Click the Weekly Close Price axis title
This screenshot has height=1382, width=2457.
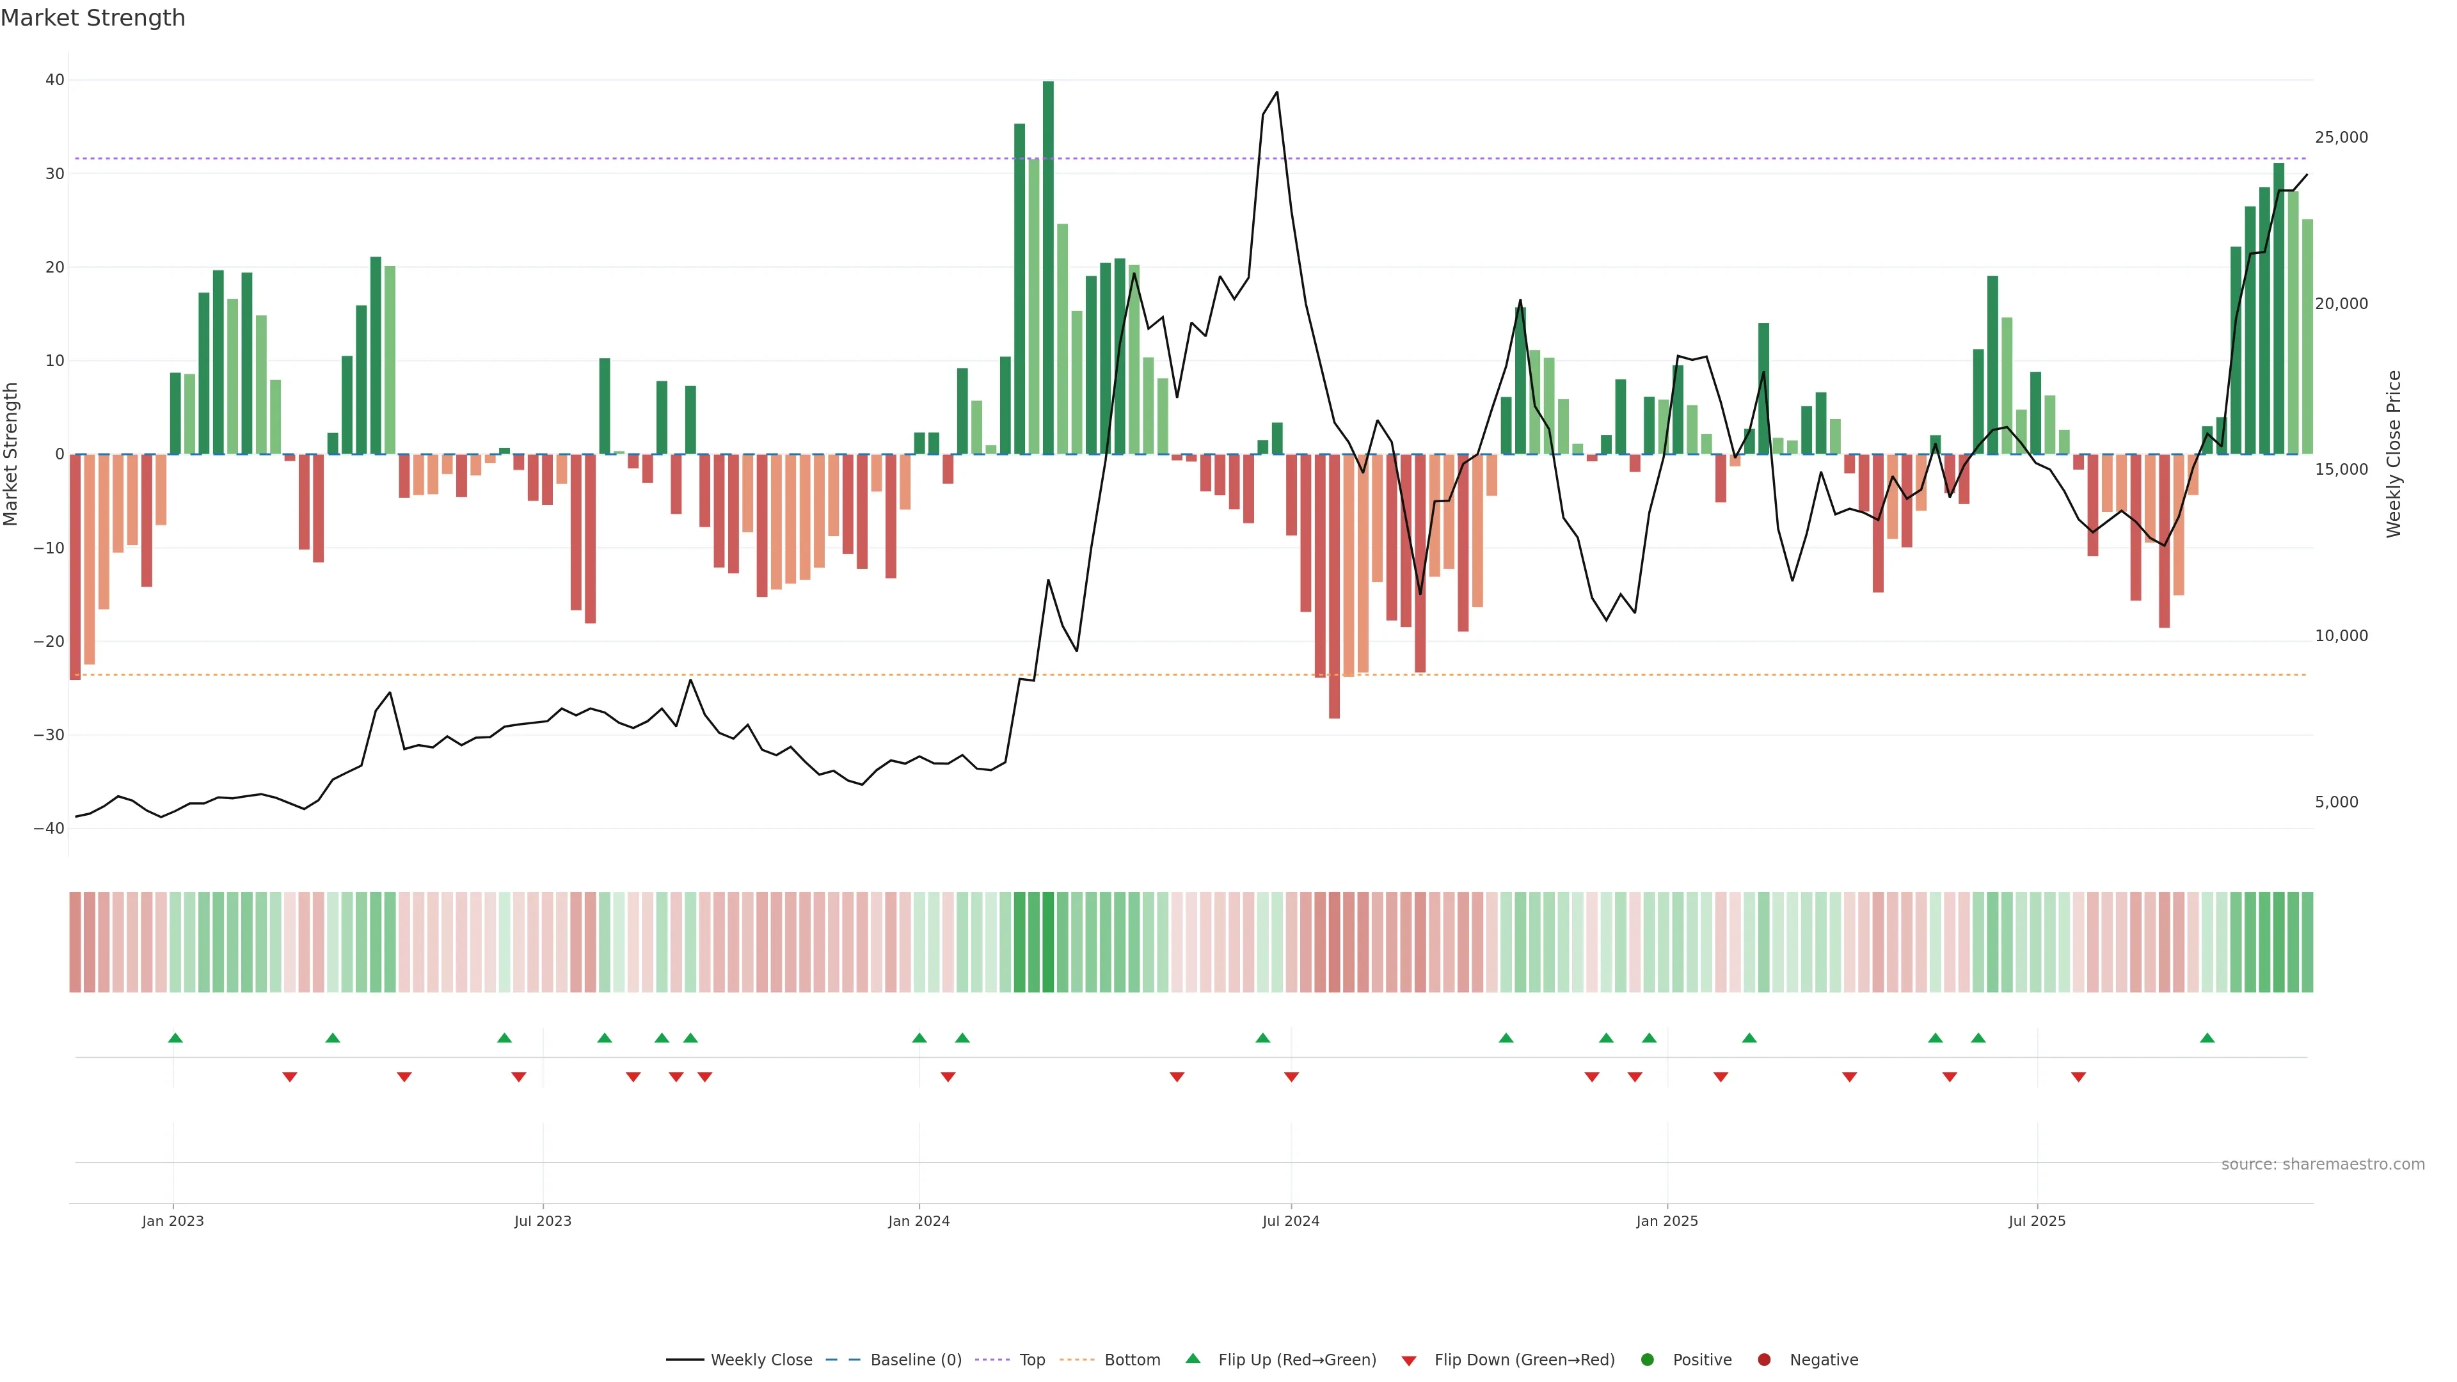point(2393,454)
